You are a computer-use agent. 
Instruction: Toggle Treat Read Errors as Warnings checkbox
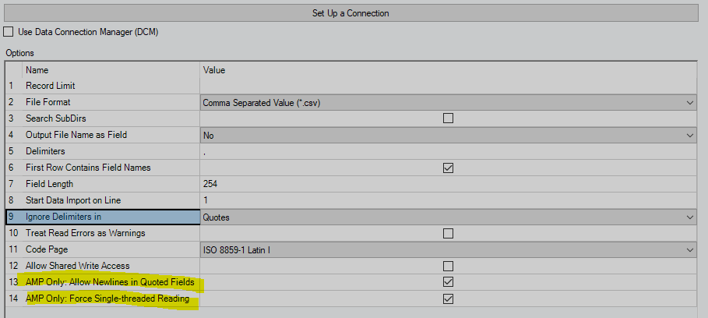tap(447, 233)
